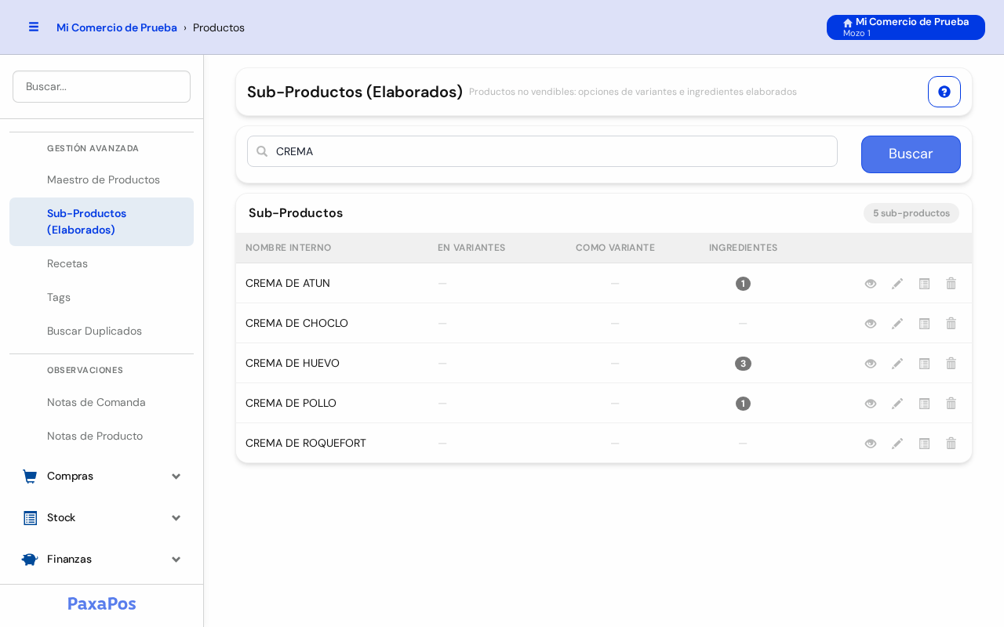Click the sub-product search field containing CREMA

(x=542, y=151)
